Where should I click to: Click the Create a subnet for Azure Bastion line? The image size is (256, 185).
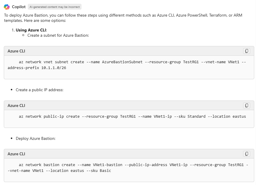(58, 35)
